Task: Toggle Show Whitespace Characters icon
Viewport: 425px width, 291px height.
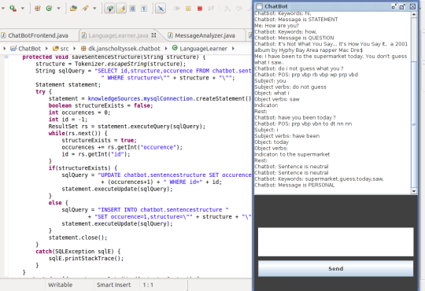Action: coord(144,9)
